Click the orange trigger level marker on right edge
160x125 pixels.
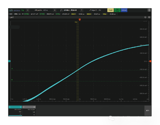pyautogui.click(x=150, y=61)
